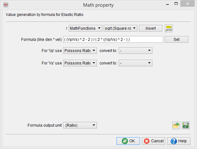
Task: Click the application icon in the title bar
Action: (5, 5)
